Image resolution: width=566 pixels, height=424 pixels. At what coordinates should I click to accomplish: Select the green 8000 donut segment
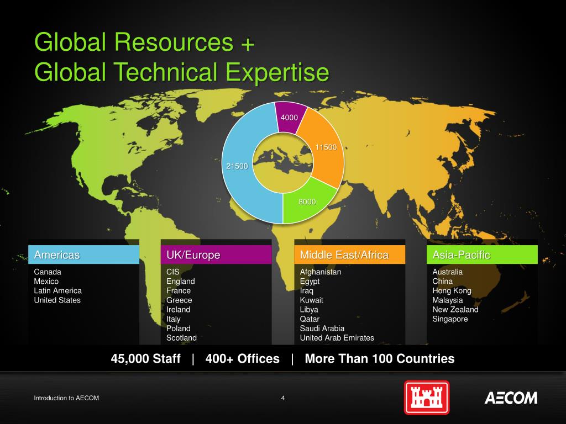tap(307, 202)
